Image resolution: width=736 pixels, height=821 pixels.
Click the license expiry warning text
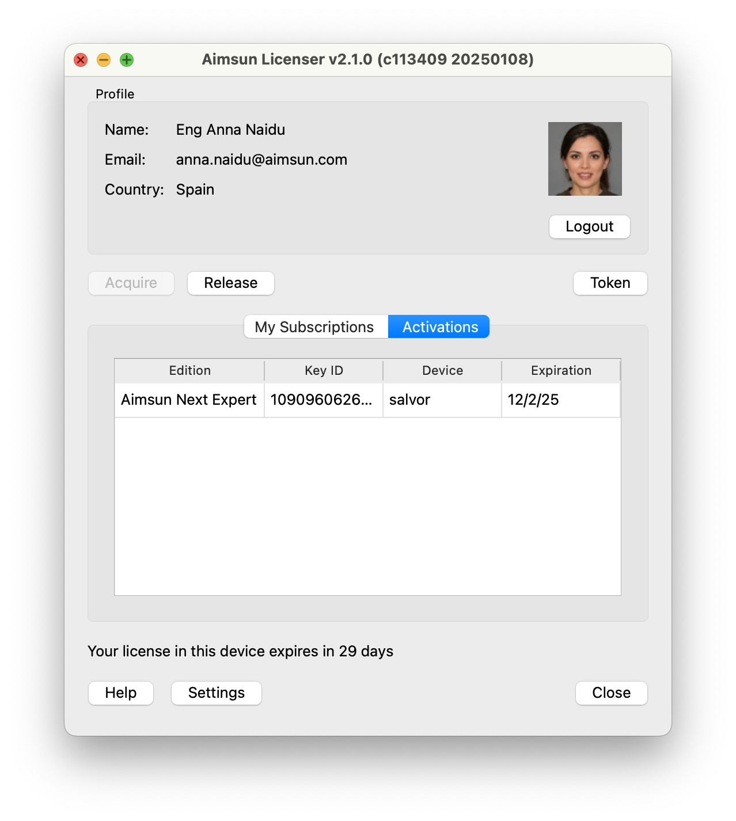click(240, 651)
